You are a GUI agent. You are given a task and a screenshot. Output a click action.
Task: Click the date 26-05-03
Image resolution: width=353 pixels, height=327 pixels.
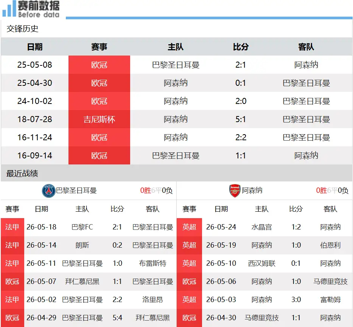coord(221,299)
